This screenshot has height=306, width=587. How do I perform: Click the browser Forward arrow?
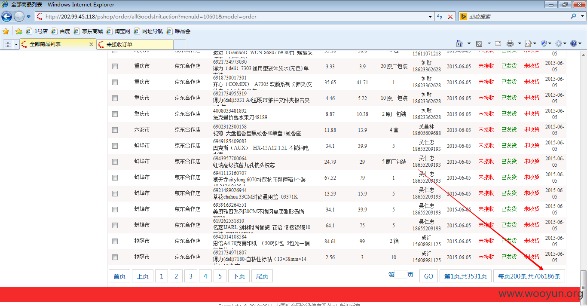pyautogui.click(x=19, y=17)
